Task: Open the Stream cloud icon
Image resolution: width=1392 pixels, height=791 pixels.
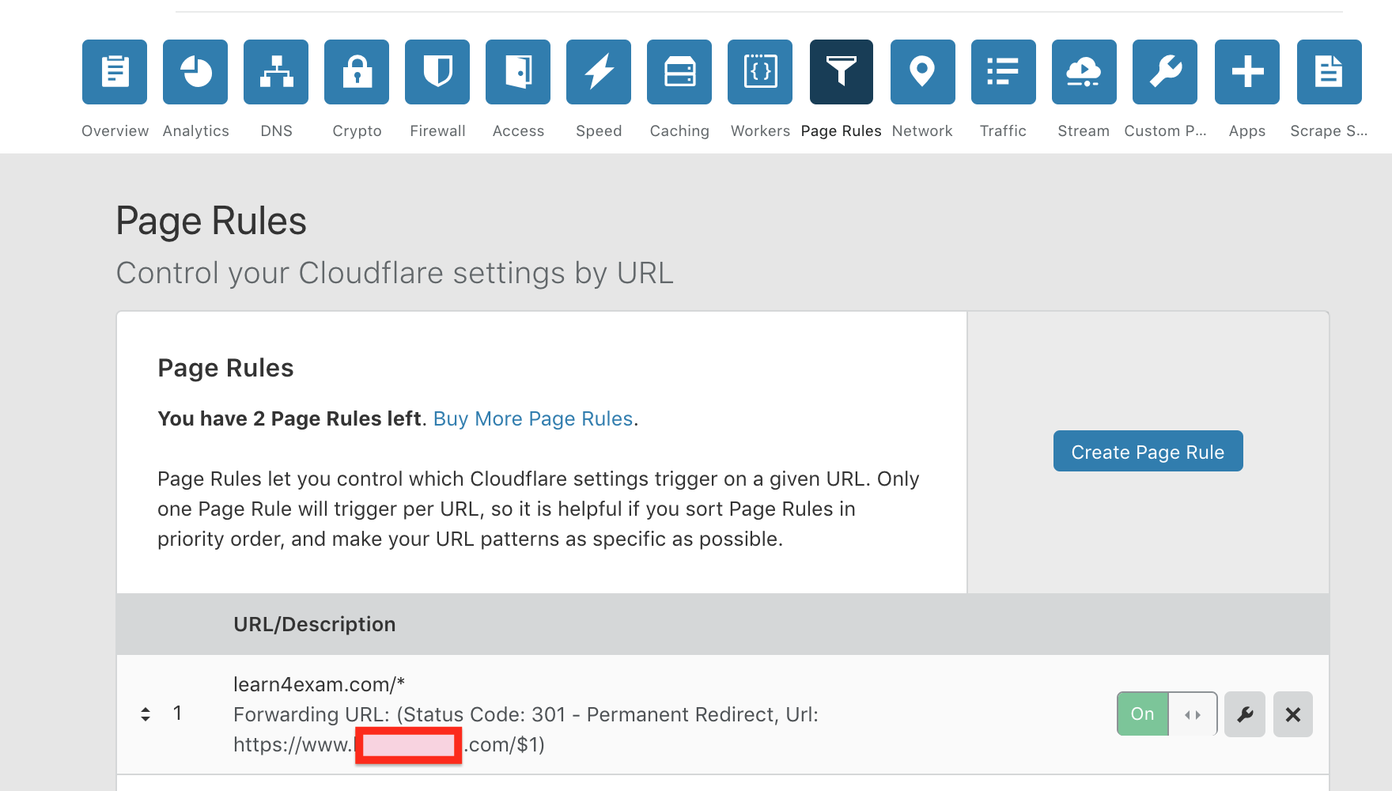Action: [1084, 72]
